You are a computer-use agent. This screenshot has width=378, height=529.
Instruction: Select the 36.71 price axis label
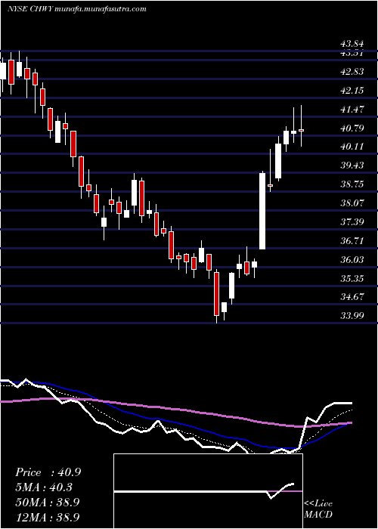[x=352, y=241]
